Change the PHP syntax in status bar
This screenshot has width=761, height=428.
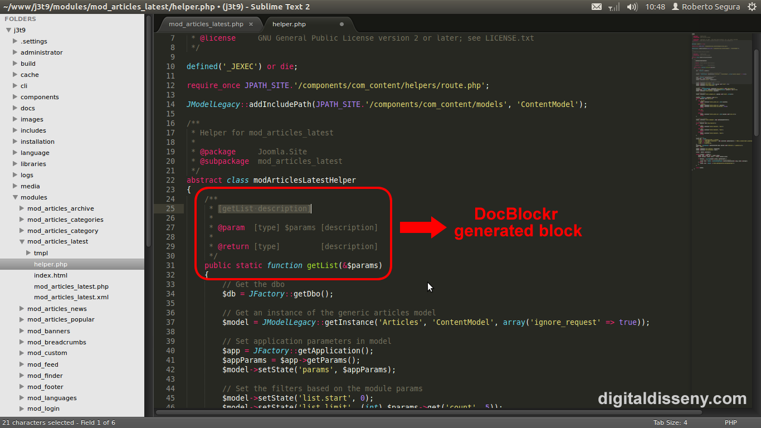[730, 422]
